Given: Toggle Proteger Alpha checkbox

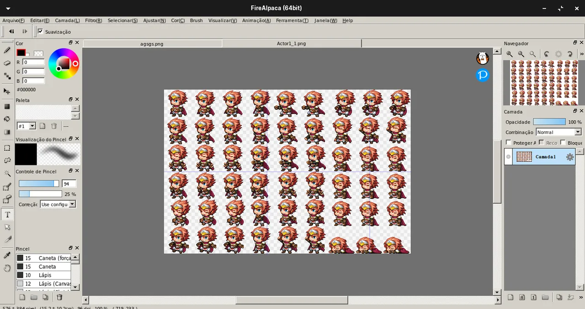Looking at the screenshot, I should pyautogui.click(x=509, y=143).
